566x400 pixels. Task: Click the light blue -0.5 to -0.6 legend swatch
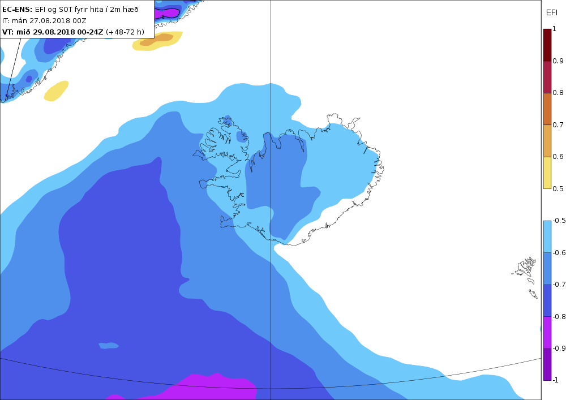click(547, 236)
